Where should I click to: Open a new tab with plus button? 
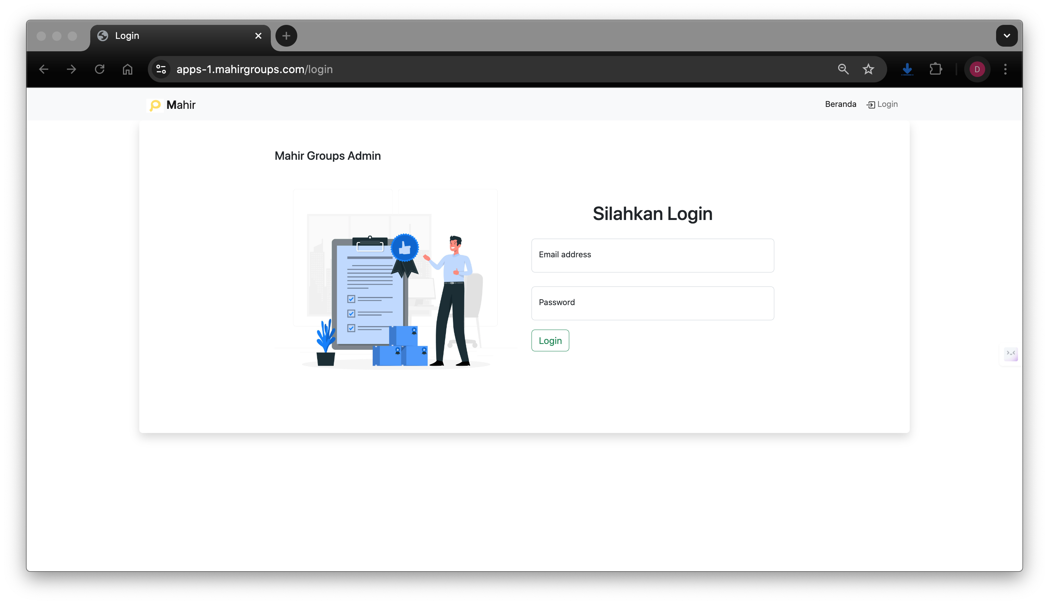click(x=286, y=36)
